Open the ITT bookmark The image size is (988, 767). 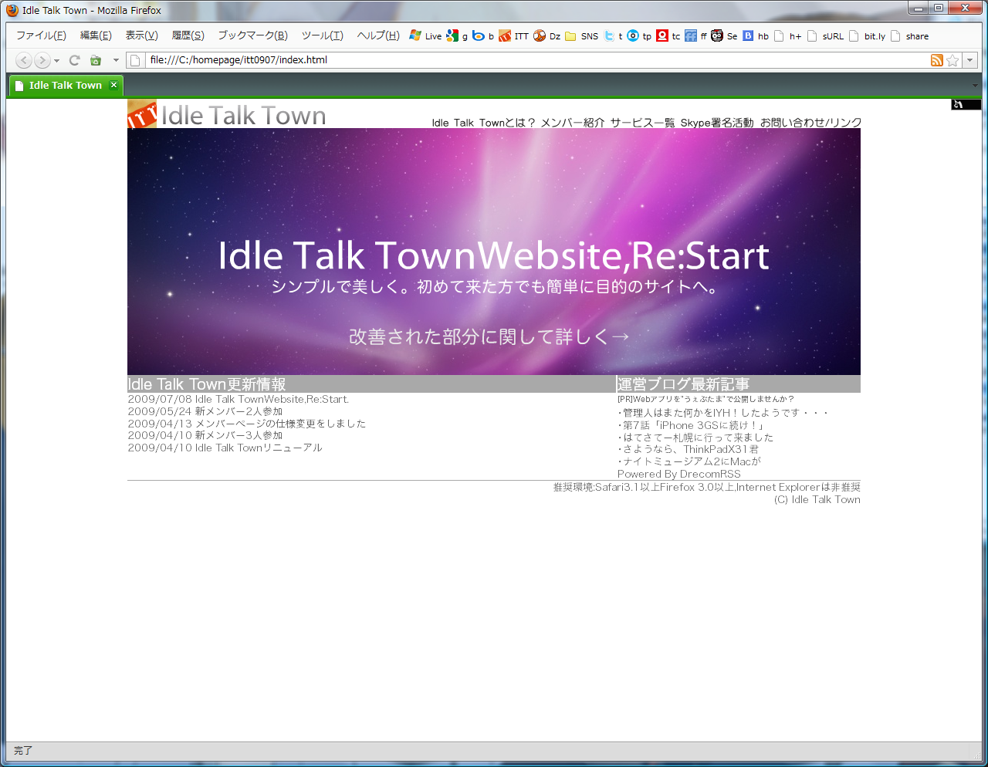(513, 35)
